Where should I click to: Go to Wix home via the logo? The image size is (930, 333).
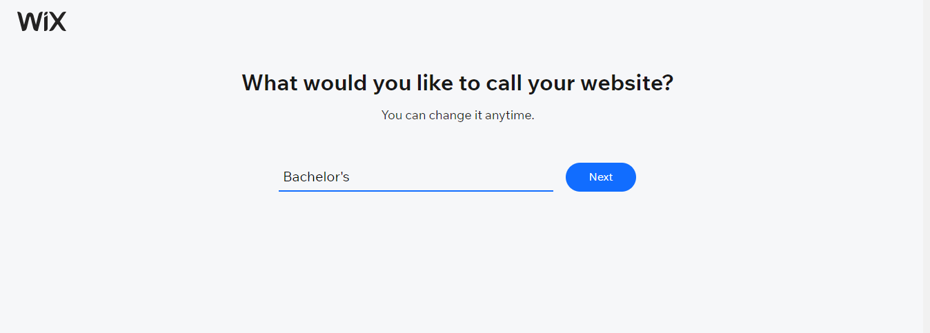(42, 22)
